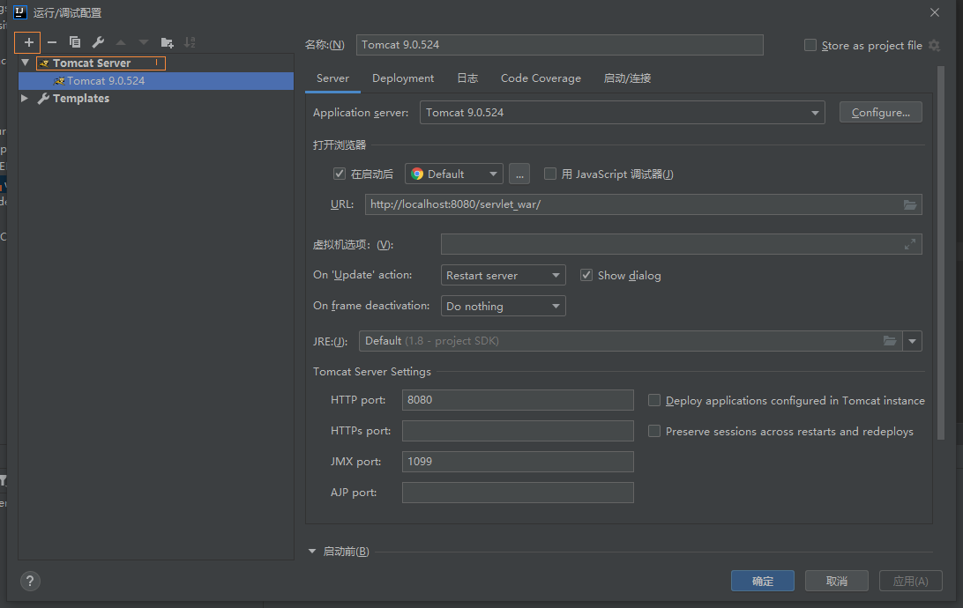Uncheck the 在启动后 checkbox
Image resolution: width=963 pixels, height=608 pixels.
[x=339, y=174]
